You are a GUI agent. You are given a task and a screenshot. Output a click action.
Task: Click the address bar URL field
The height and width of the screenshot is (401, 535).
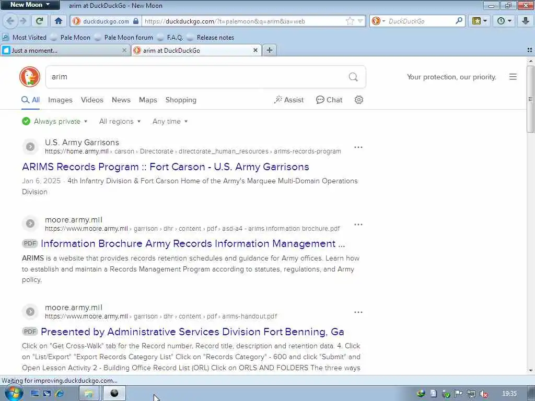(x=244, y=21)
